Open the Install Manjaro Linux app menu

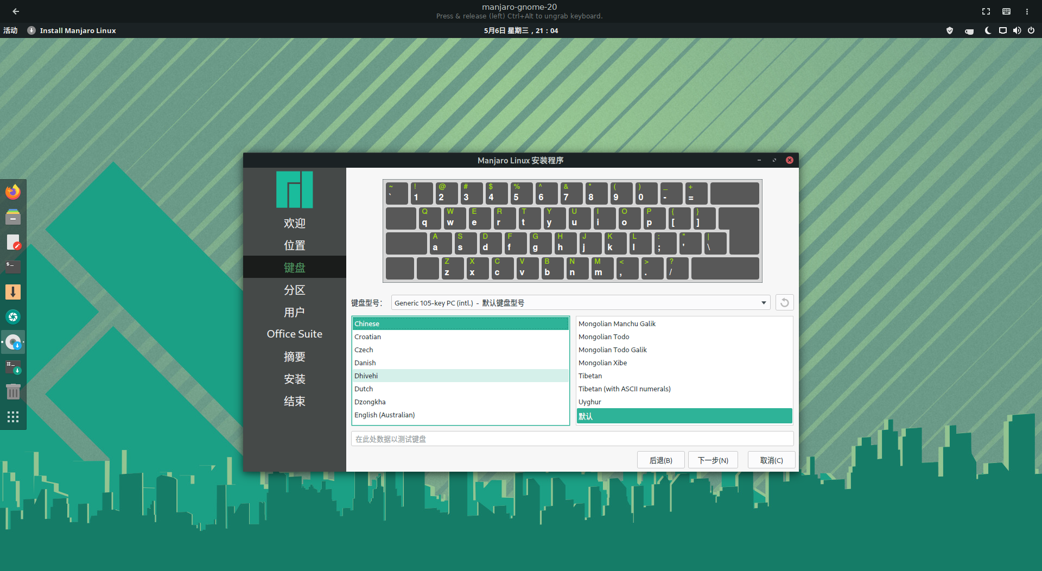coord(72,31)
